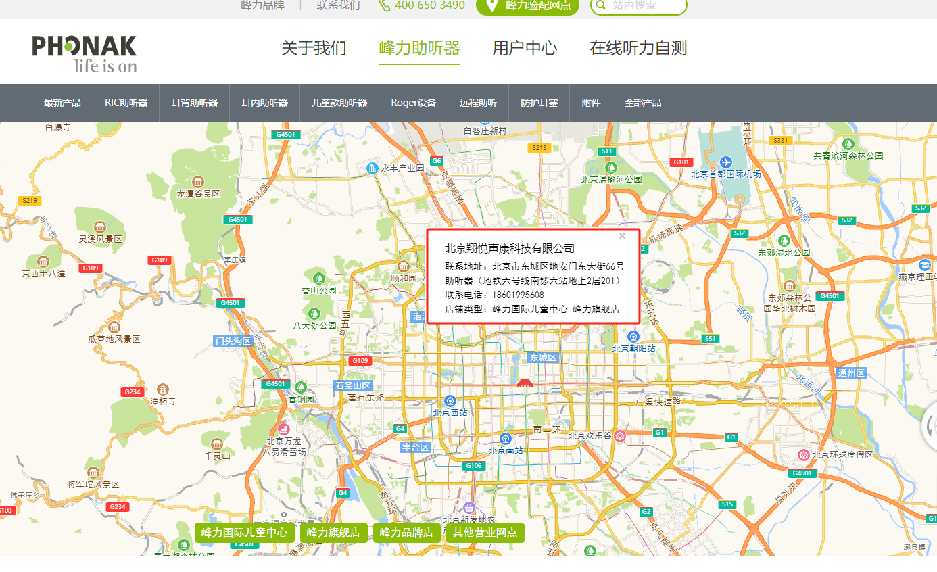Screen dimensions: 937x572
Task: Click the 峰力验配网点 green button
Action: [528, 5]
